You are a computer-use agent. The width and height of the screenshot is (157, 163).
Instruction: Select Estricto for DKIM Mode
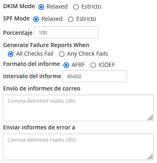[76, 7]
